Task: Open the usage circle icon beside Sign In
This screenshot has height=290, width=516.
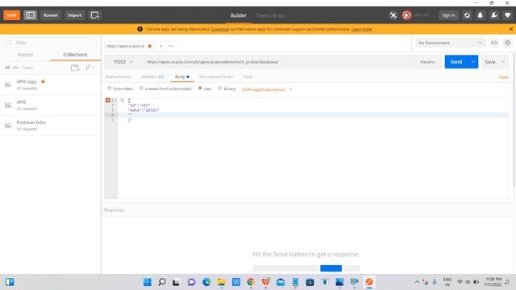Action: click(x=467, y=15)
